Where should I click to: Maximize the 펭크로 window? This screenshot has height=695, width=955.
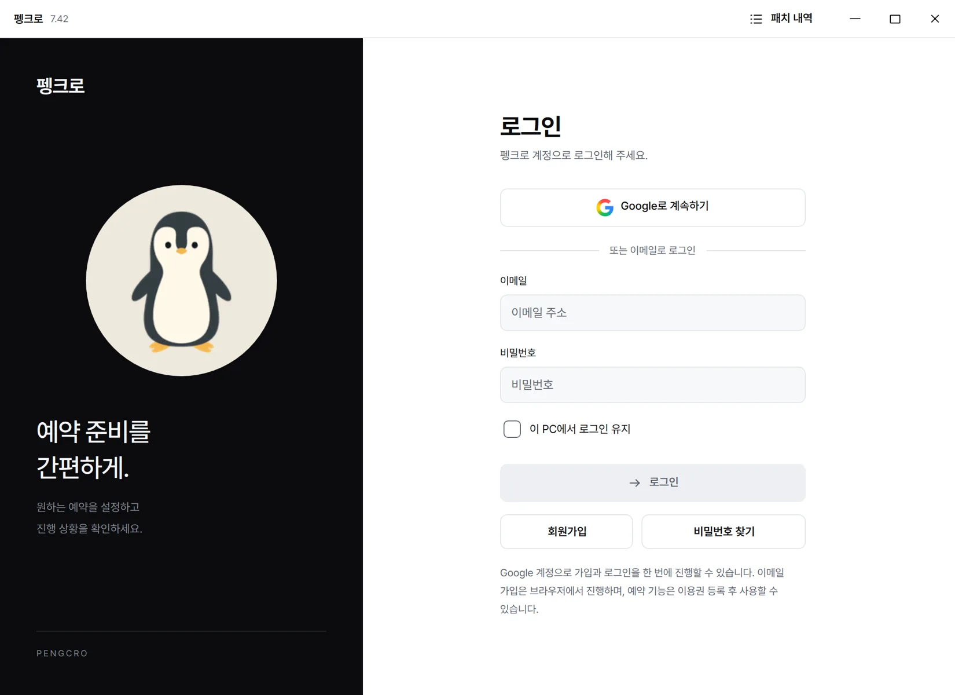pyautogui.click(x=895, y=19)
